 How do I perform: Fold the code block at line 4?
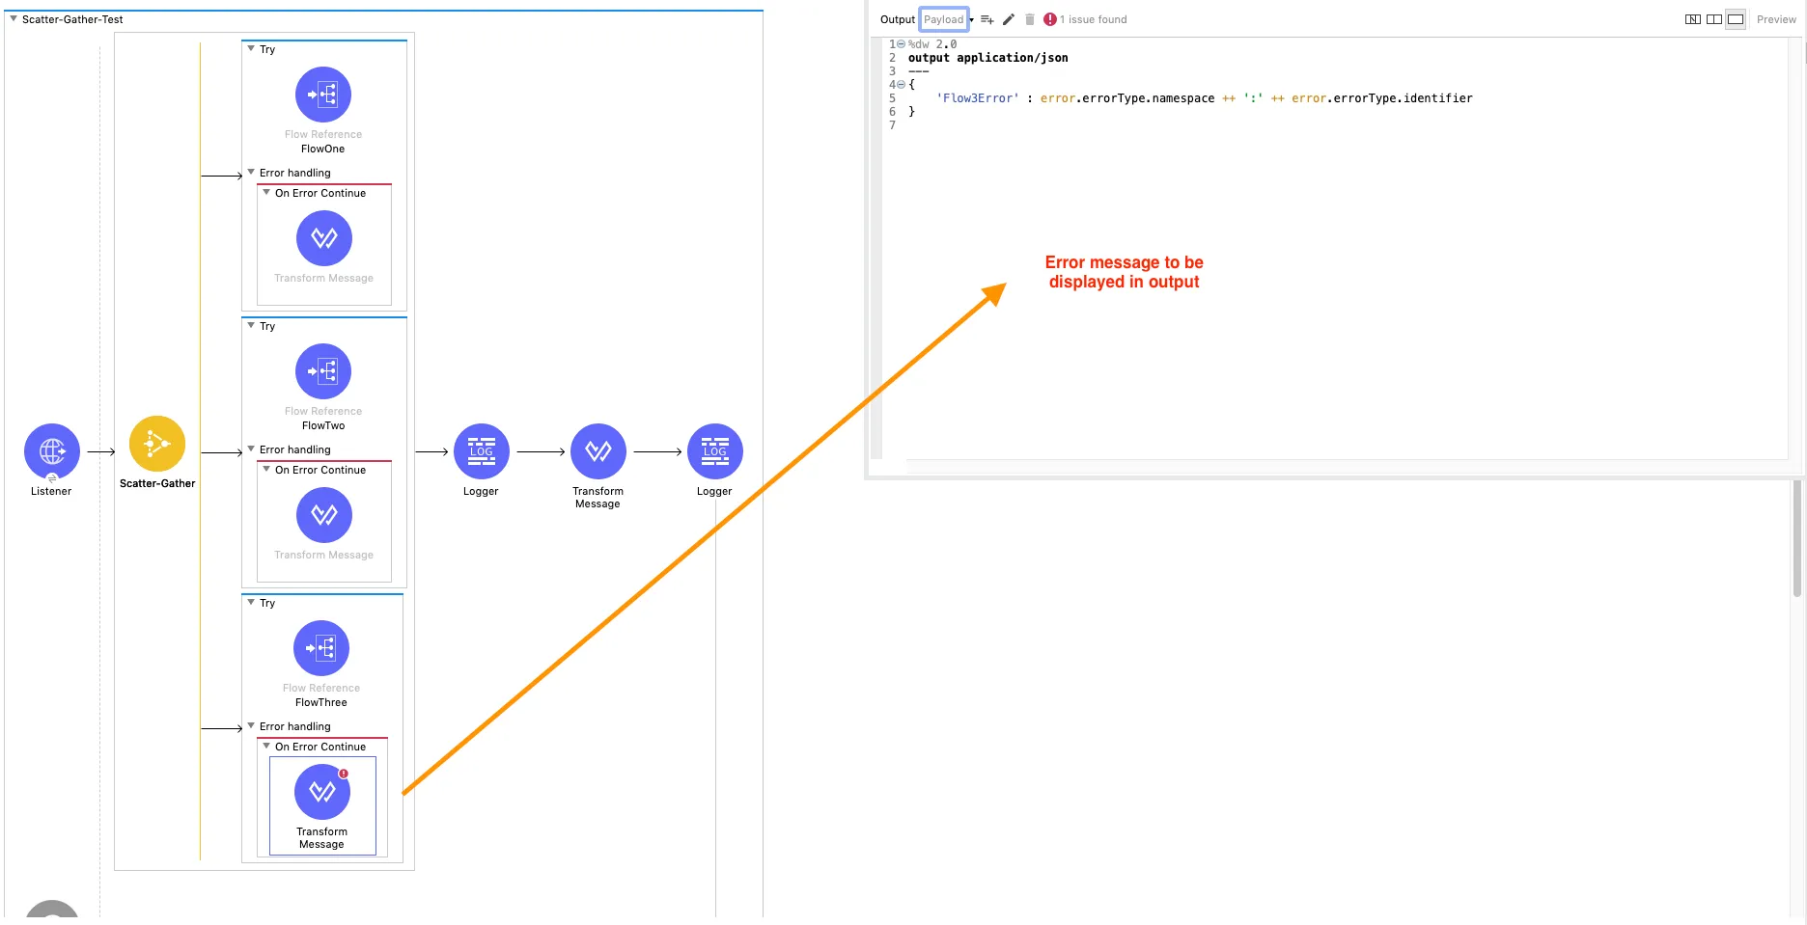902,85
